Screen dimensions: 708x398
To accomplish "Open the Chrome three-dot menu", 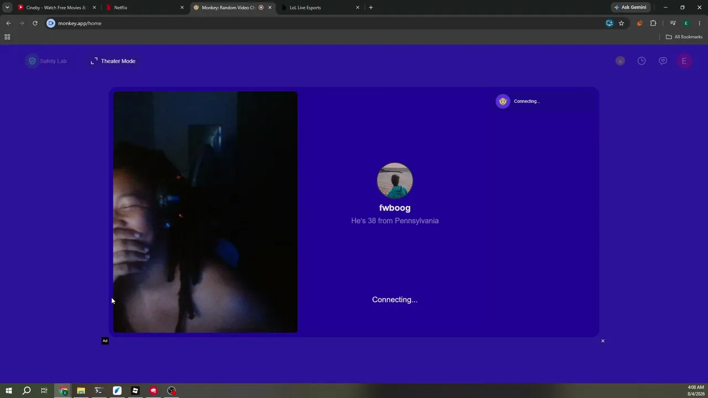I will point(700,23).
